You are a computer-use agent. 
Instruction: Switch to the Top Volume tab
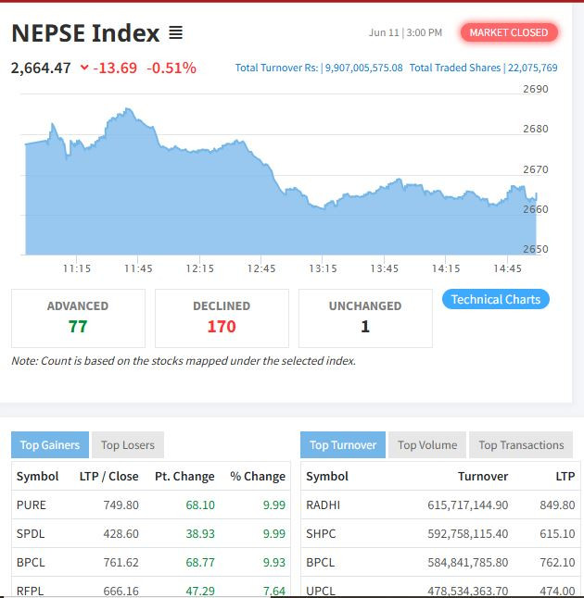coord(427,445)
